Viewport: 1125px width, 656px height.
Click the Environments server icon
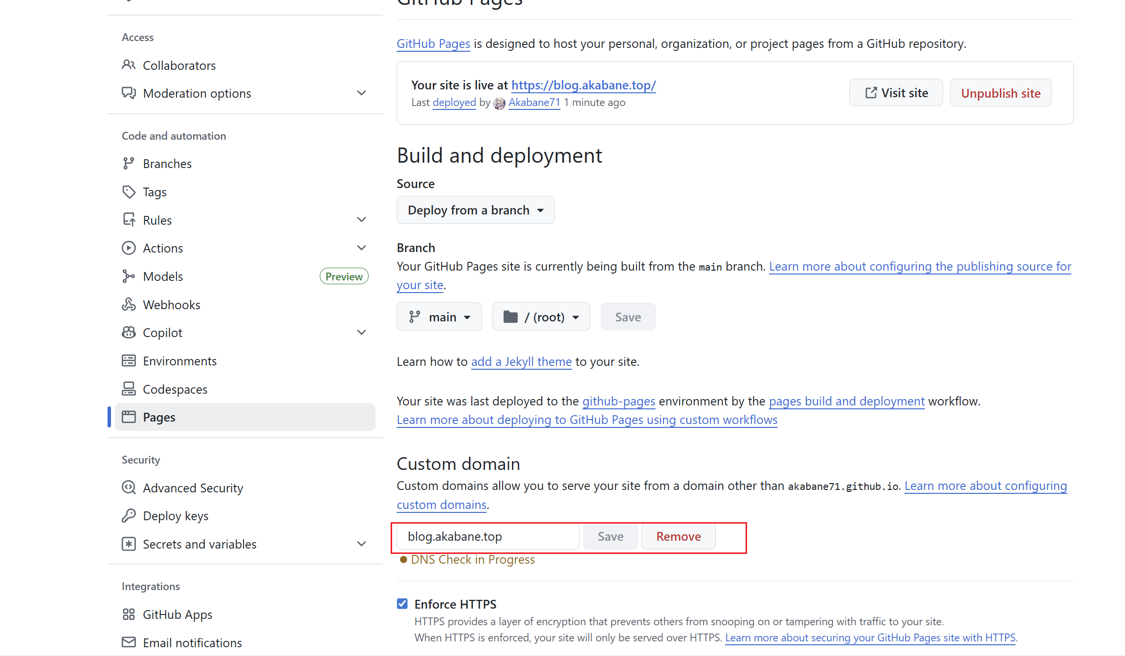click(x=129, y=361)
